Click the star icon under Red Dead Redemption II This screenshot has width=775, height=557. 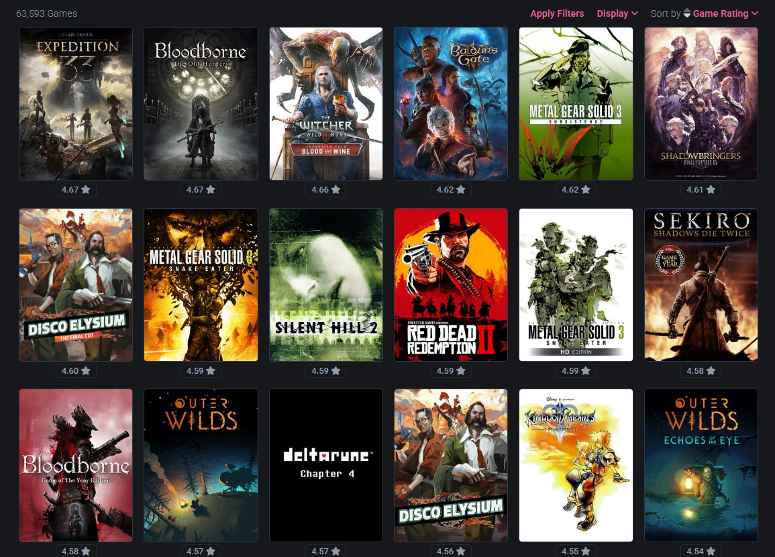click(x=461, y=370)
